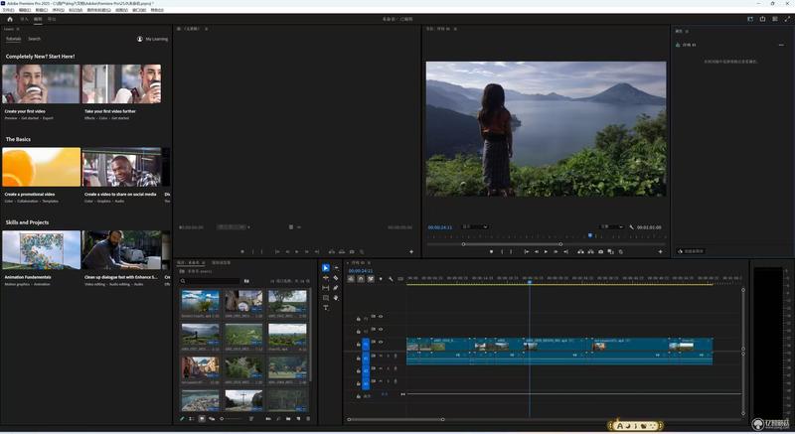Click Lift button in Program Monitor

coord(580,251)
